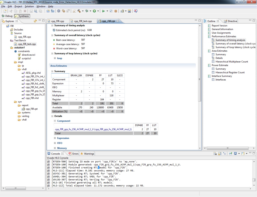Open the dropdown arrow beside the hammer icon
The image size is (257, 197).
coord(83,11)
